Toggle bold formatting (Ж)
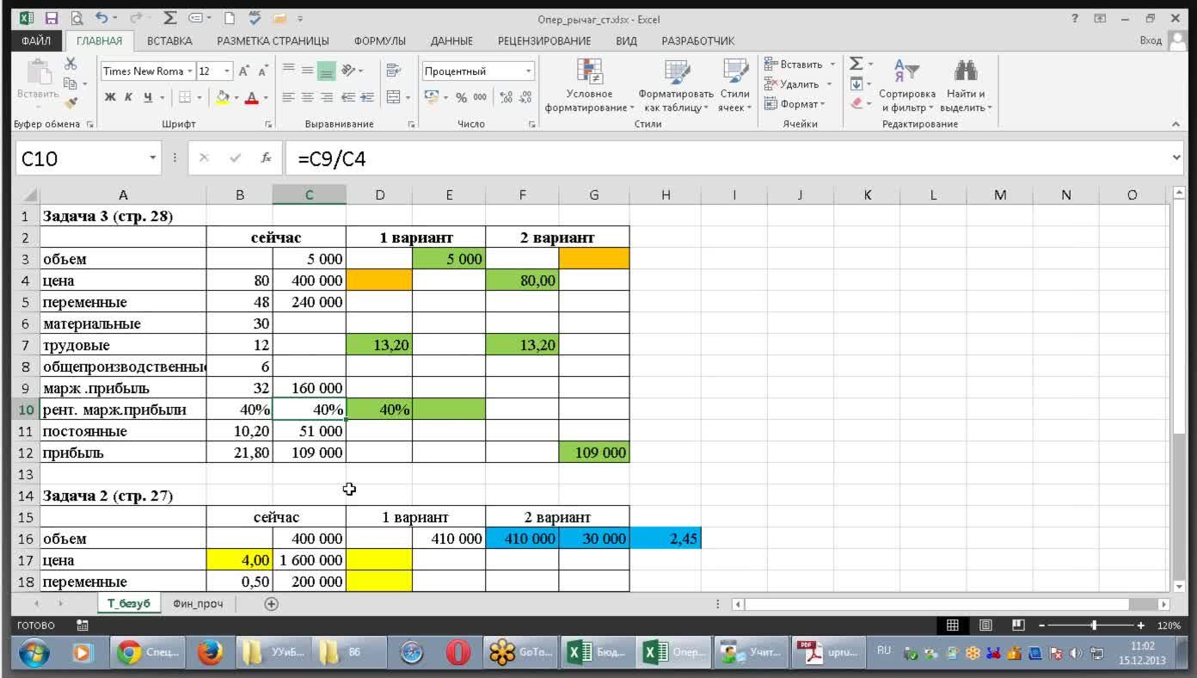The image size is (1197, 678). [x=110, y=97]
